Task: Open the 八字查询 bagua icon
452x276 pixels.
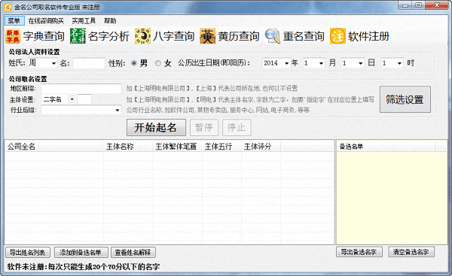Action: coord(142,36)
